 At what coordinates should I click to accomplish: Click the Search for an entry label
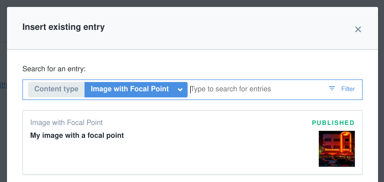tap(54, 69)
